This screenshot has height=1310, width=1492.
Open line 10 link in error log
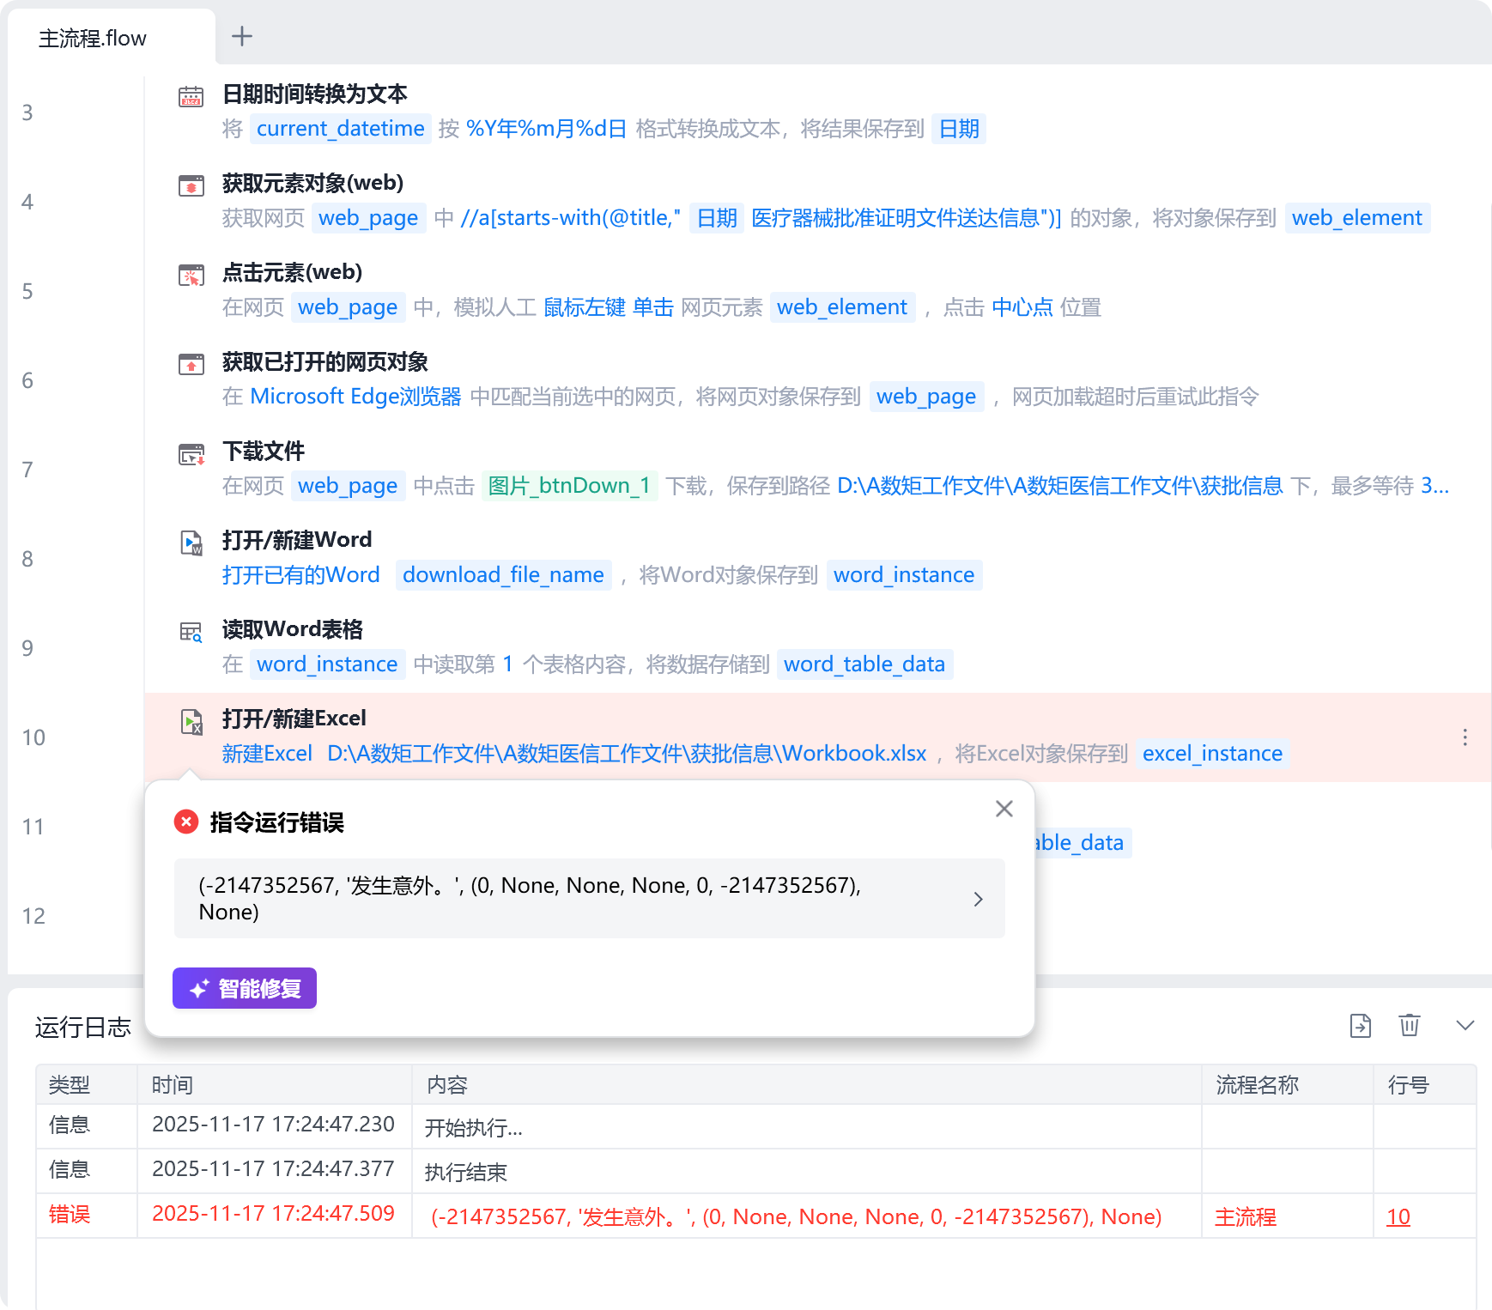(1398, 1216)
